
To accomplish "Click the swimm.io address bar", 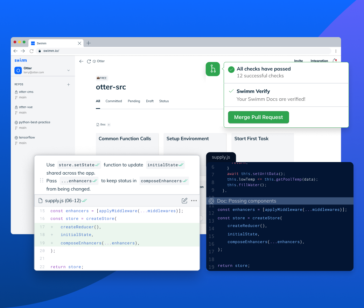I will [x=183, y=51].
